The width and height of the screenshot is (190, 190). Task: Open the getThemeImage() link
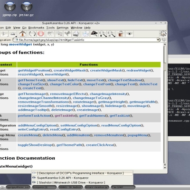pos(33,94)
